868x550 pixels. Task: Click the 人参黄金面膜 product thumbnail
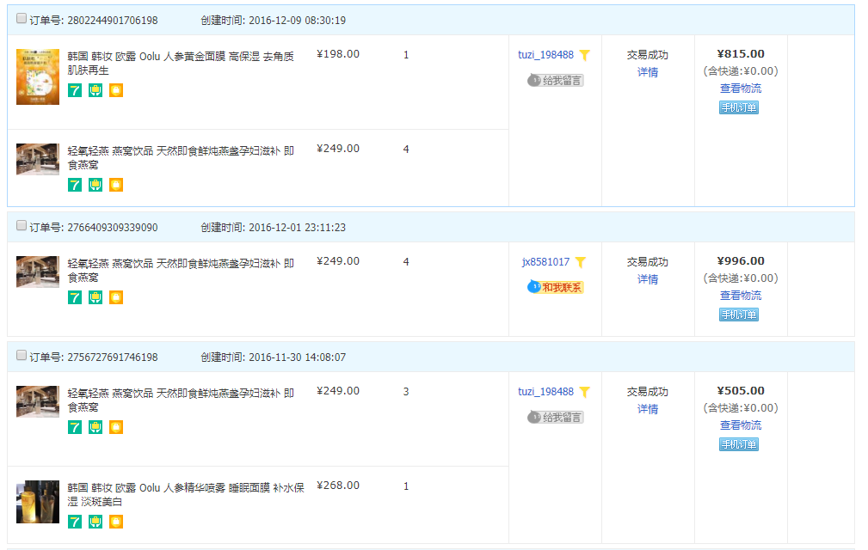point(38,76)
